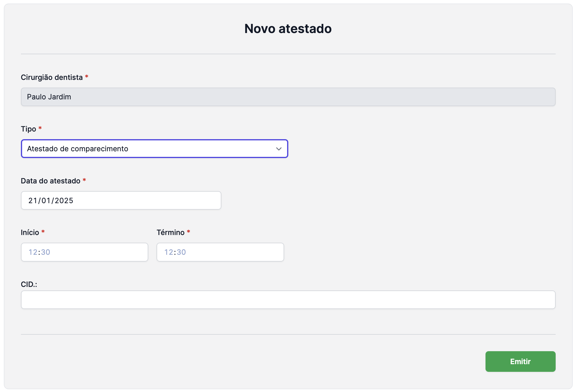Click the 'Cirurgião dentista' label

(x=52, y=78)
